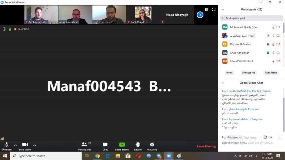Screen dimensions: 285x160
Task: Show next participants with the blue arrow
Action: [200, 15]
